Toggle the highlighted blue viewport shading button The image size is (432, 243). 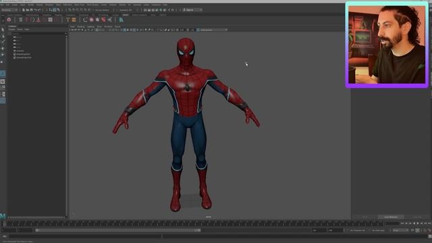(125, 30)
